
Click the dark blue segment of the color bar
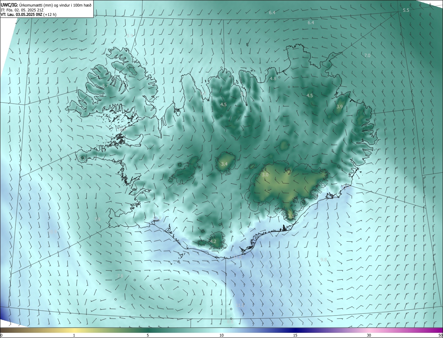pyautogui.click(x=295, y=330)
